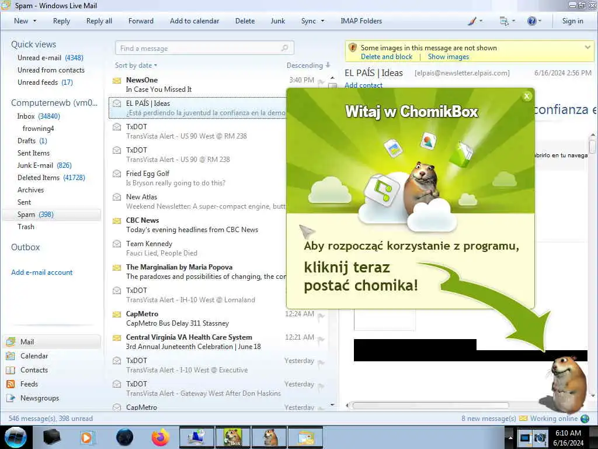Viewport: 598px width, 449px height.
Task: Click Delete in the toolbar
Action: [245, 21]
